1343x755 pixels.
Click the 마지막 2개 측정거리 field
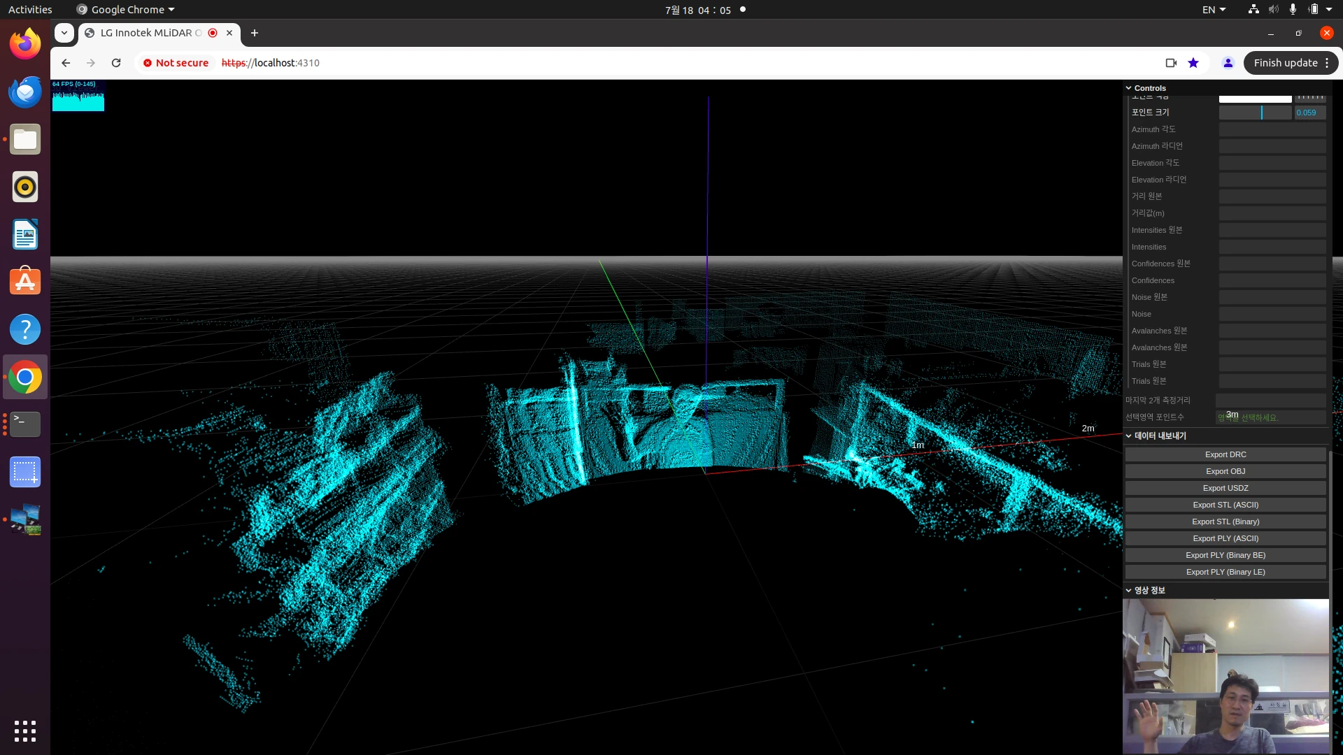(1270, 401)
